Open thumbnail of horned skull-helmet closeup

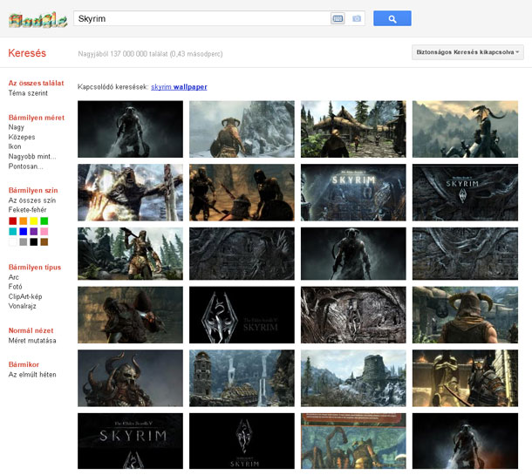click(130, 378)
